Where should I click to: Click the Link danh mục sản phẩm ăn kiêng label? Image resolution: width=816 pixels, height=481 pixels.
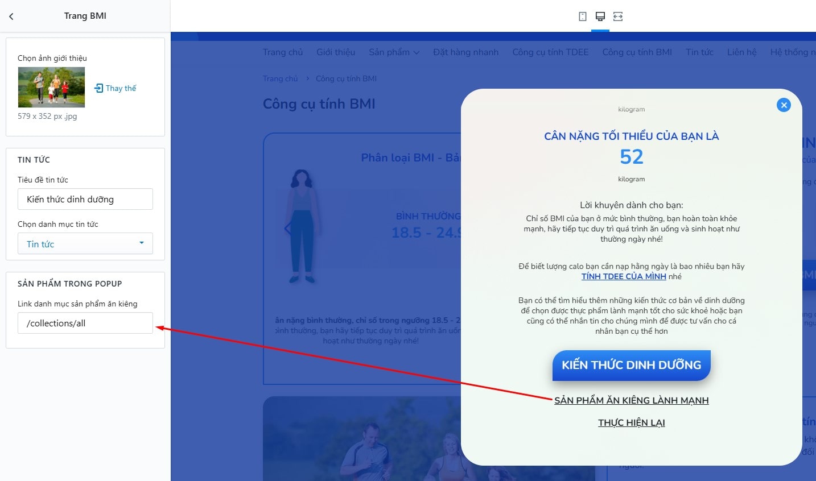[x=77, y=304]
